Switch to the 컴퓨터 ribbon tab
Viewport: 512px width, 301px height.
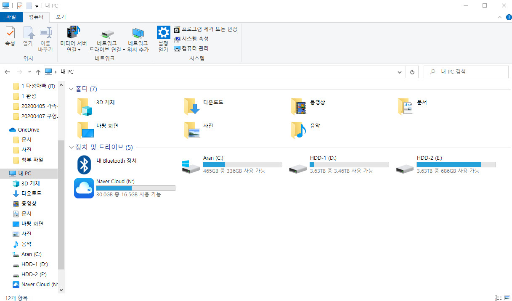coord(36,17)
